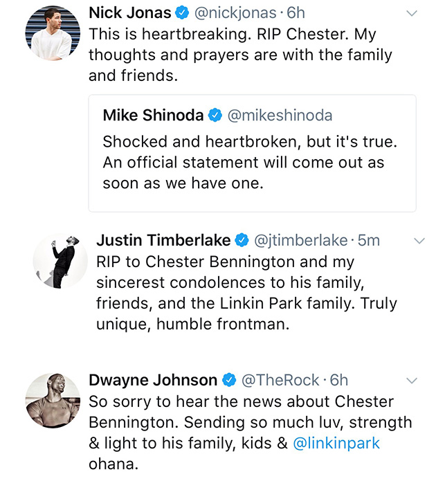Image resolution: width=436 pixels, height=481 pixels.
Task: Expand the options chevron on Nick Jonas's tweet
Action: coord(412,13)
